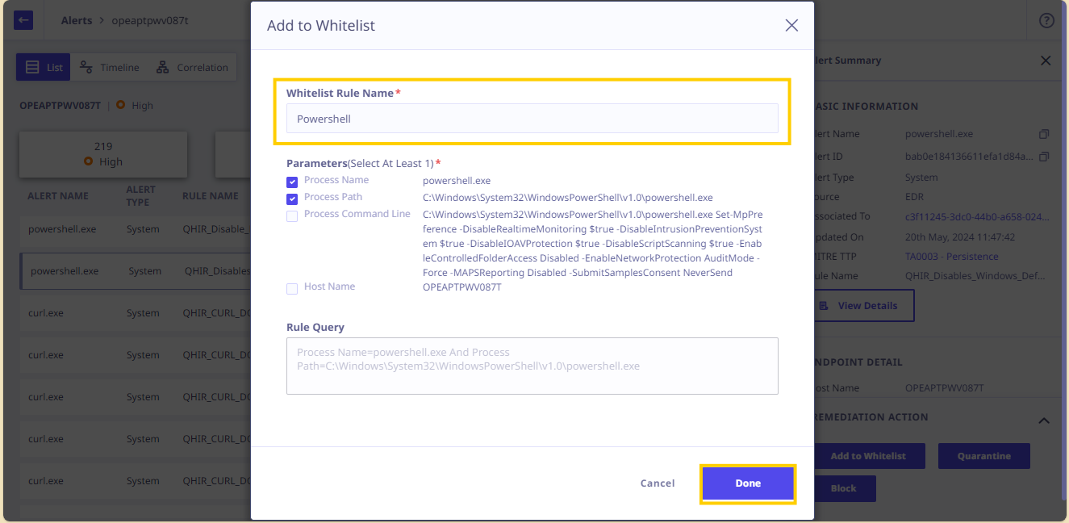The image size is (1069, 523).
Task: Click the updated date 20th May, 2024
Action: (x=960, y=237)
